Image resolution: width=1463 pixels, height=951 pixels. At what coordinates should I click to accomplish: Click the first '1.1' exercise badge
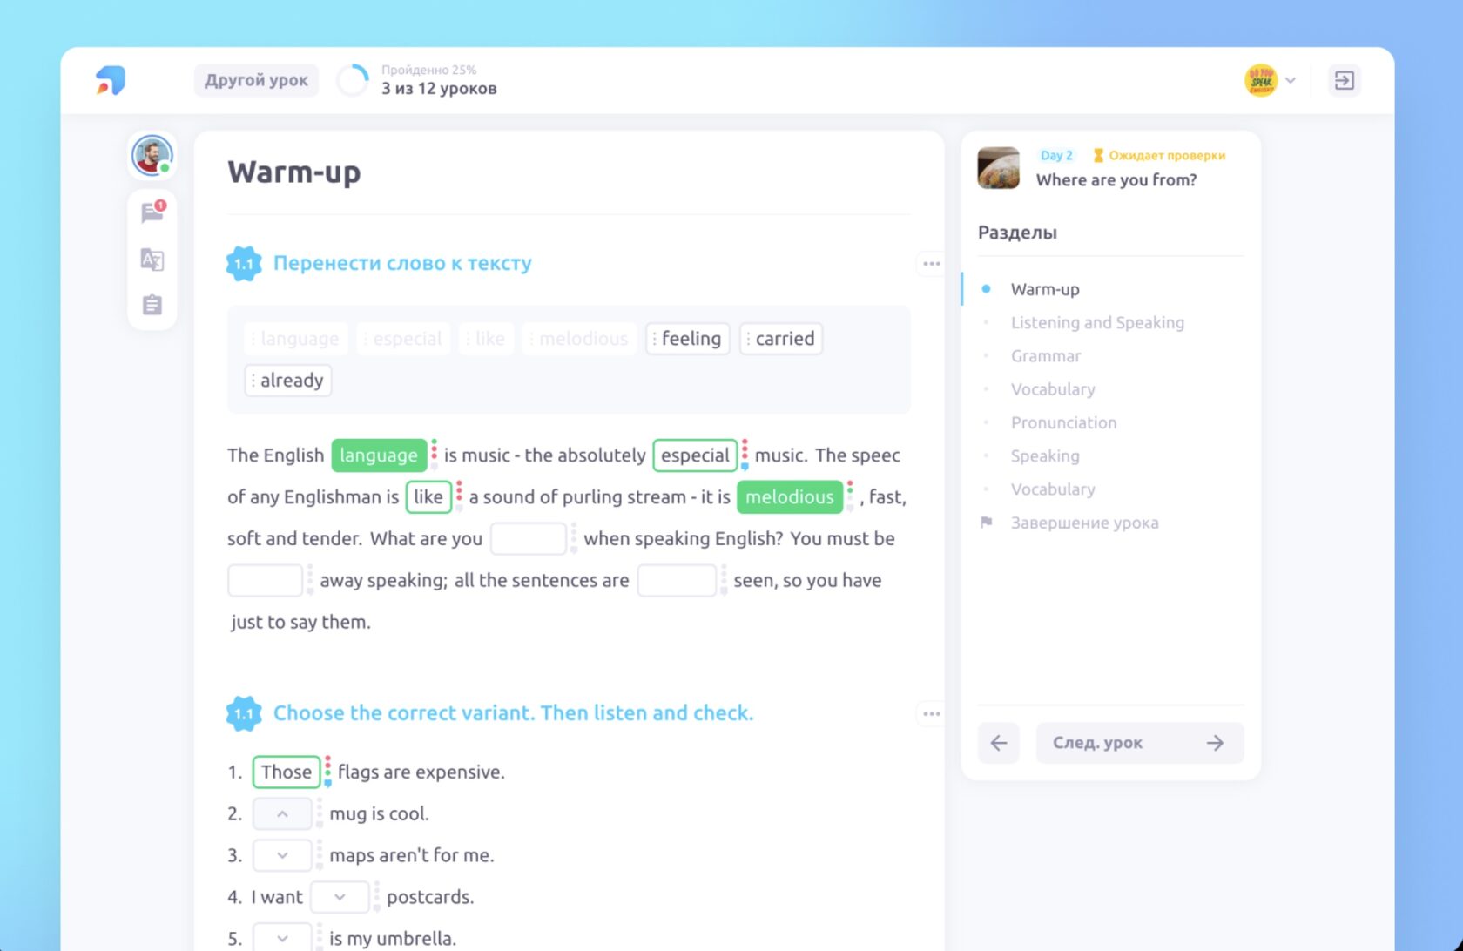coord(244,263)
